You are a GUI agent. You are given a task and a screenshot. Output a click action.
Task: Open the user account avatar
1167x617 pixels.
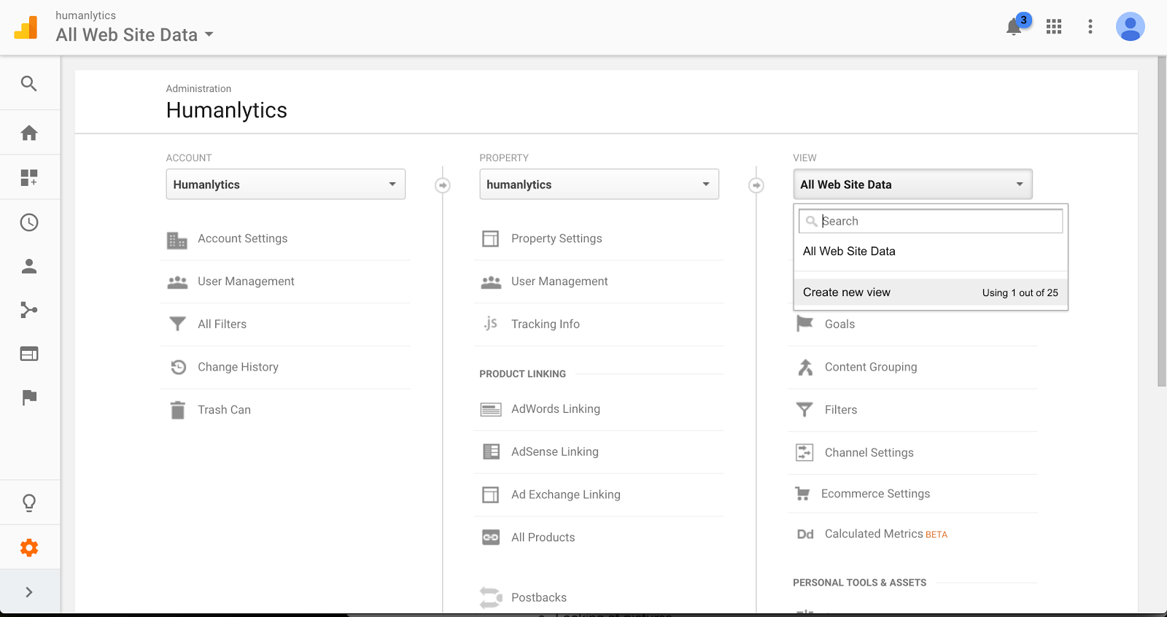(1130, 27)
